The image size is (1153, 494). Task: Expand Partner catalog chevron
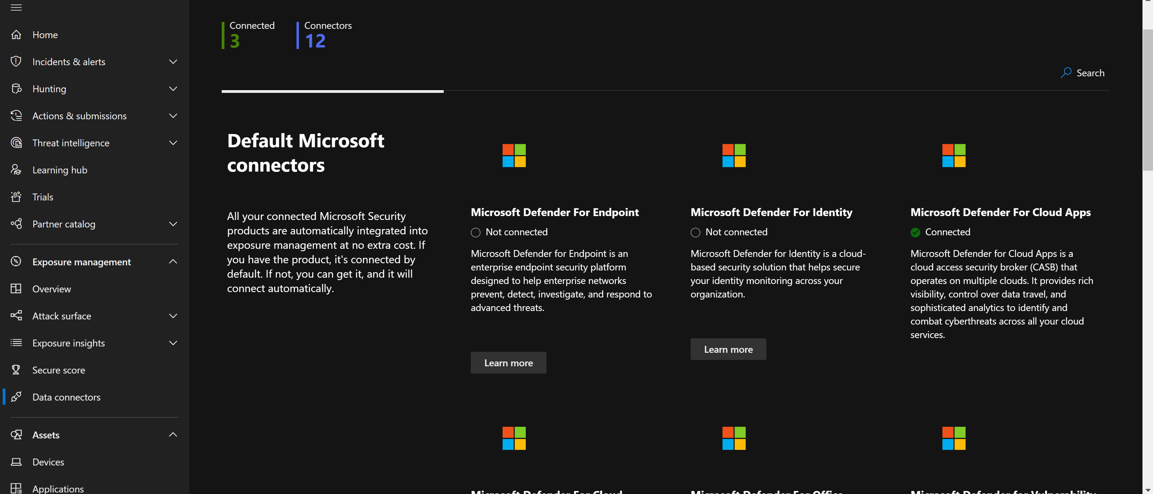point(173,224)
